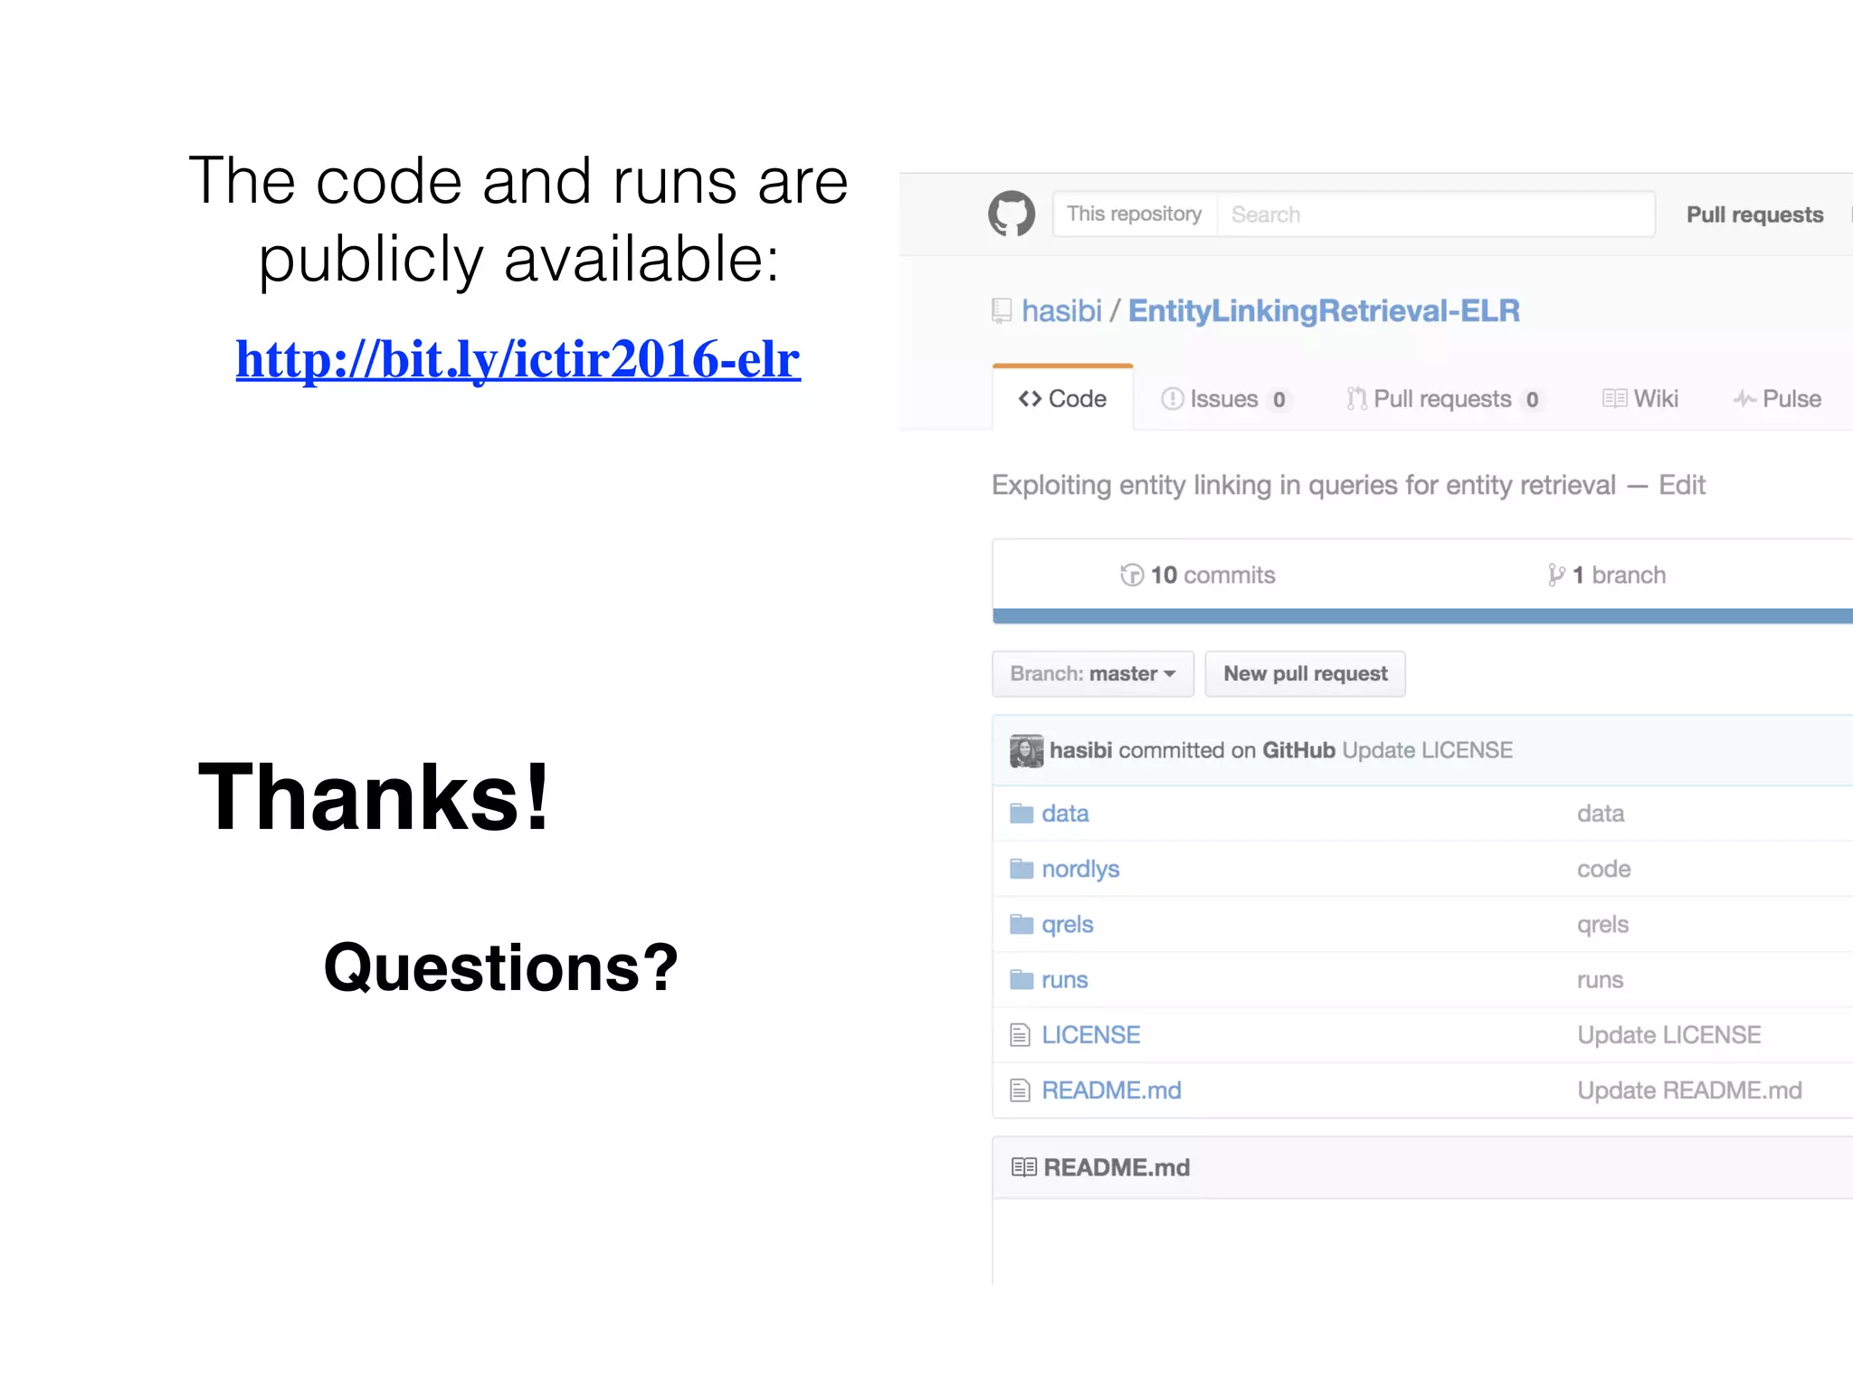
Task: Click Pull requests in top navigation
Action: [1755, 215]
